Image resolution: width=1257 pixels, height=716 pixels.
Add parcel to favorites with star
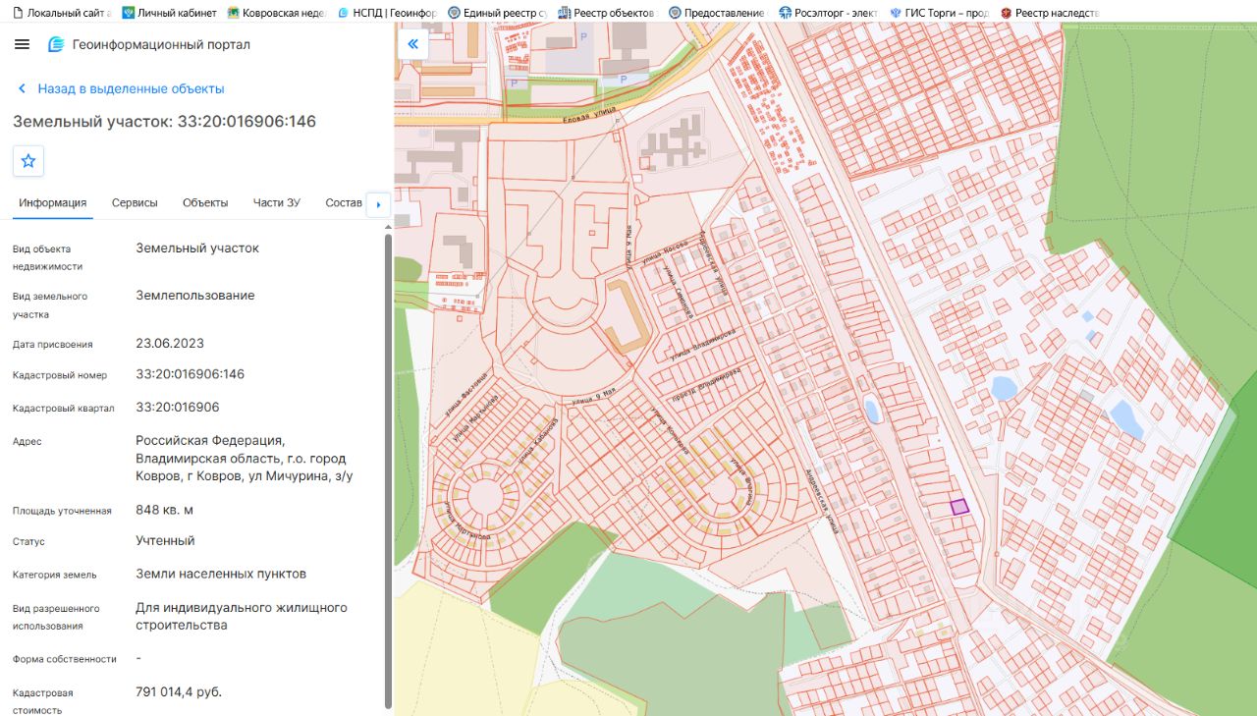click(x=28, y=161)
